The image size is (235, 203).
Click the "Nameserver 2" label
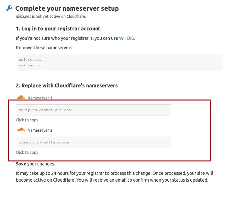(40, 130)
